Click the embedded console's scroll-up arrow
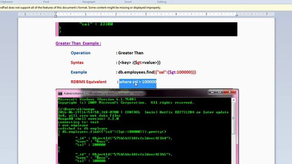The image size is (292, 164). [234, 100]
